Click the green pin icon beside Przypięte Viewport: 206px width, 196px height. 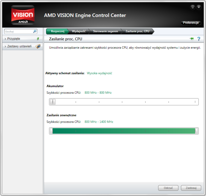(38, 39)
